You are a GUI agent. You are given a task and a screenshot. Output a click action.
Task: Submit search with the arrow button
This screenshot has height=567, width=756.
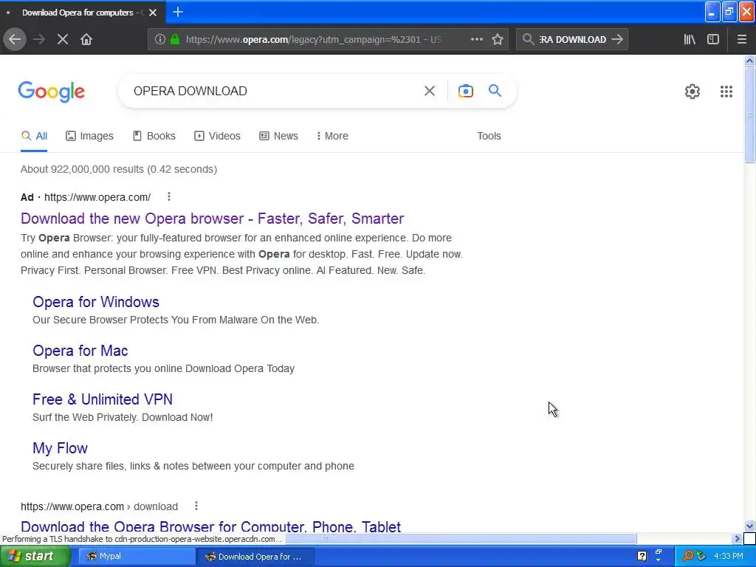click(617, 40)
